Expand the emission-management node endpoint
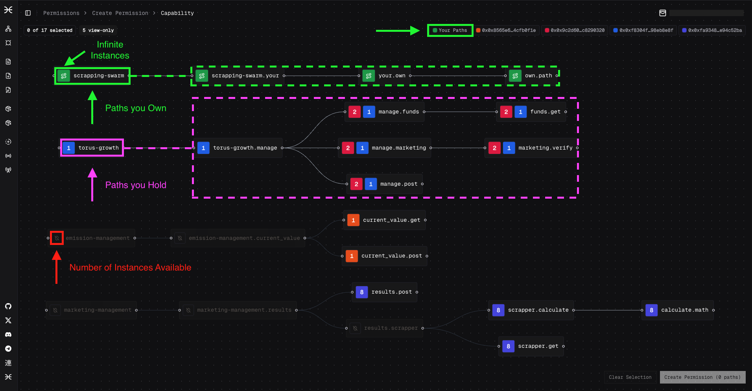The image size is (752, 391). coord(135,238)
